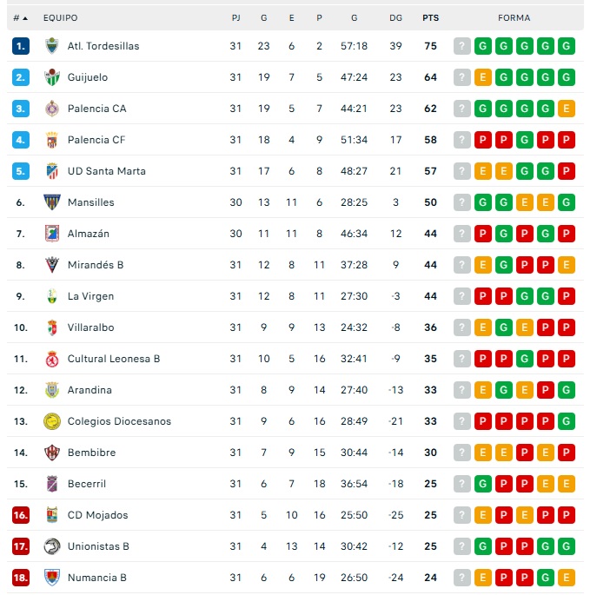590x595 pixels.
Task: Click the Atl. Tordesillas team crest
Action: click(52, 46)
